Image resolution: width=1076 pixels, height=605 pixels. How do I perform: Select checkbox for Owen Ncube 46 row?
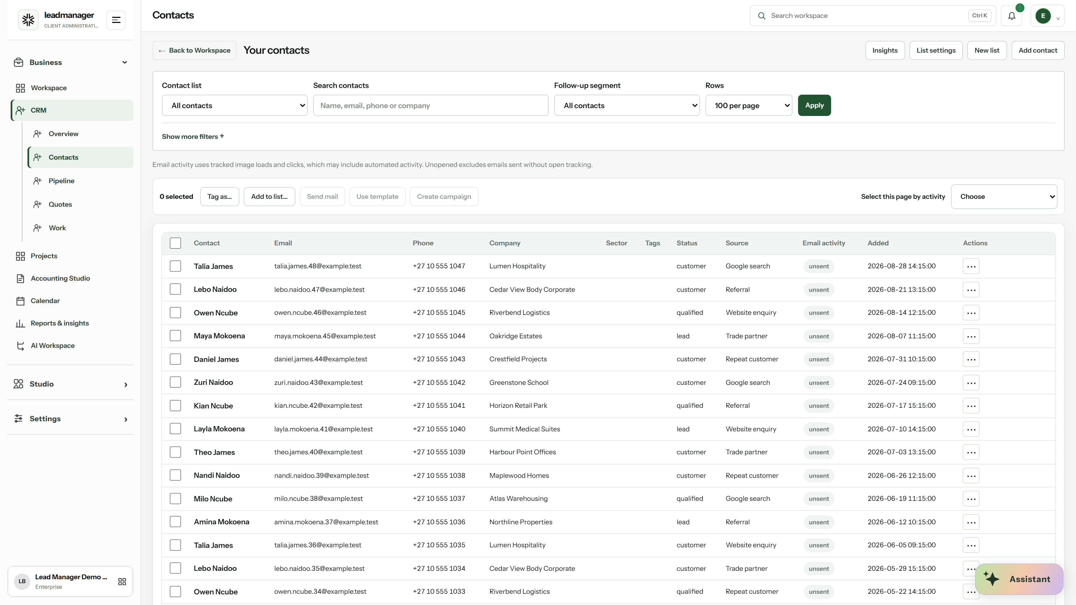pos(175,313)
